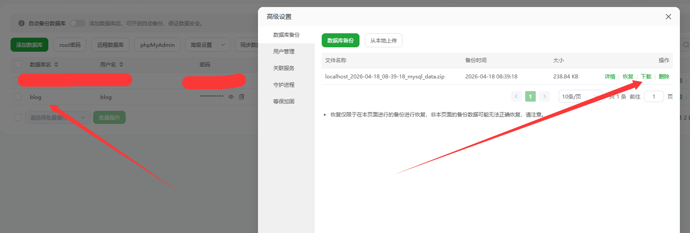Image resolution: width=690 pixels, height=233 pixels.
Task: Go to next page of backup list
Action: coord(544,96)
